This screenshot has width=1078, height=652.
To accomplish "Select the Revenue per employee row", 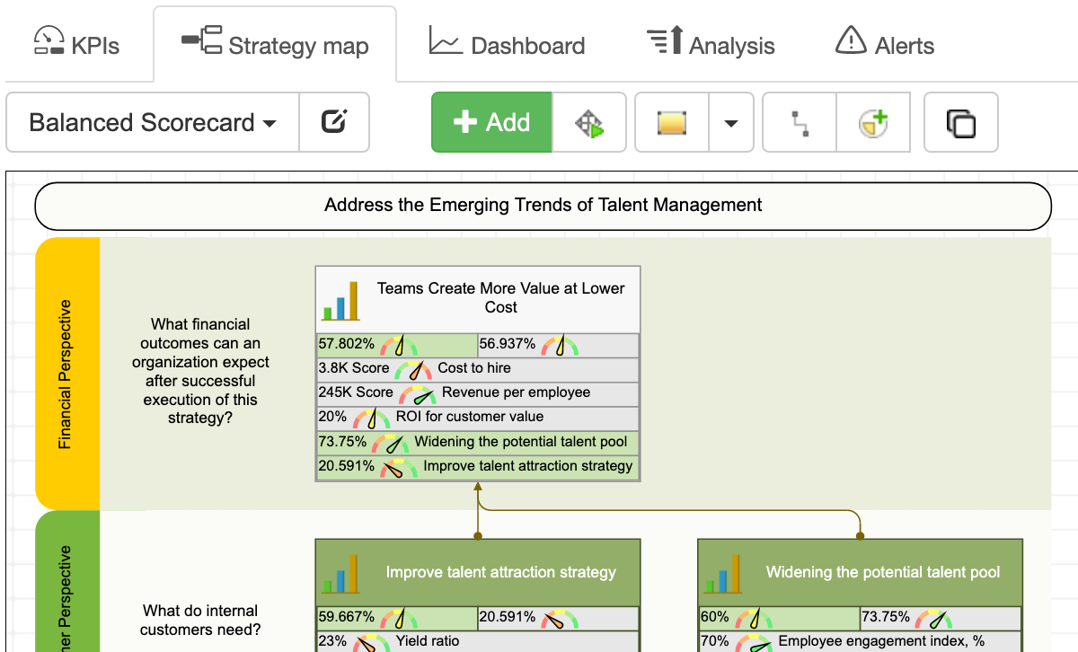I will coord(477,393).
